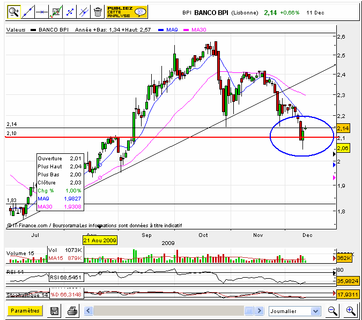Click the Ouverture 2,01 tooltip row
362x320 pixels.
tap(60, 159)
